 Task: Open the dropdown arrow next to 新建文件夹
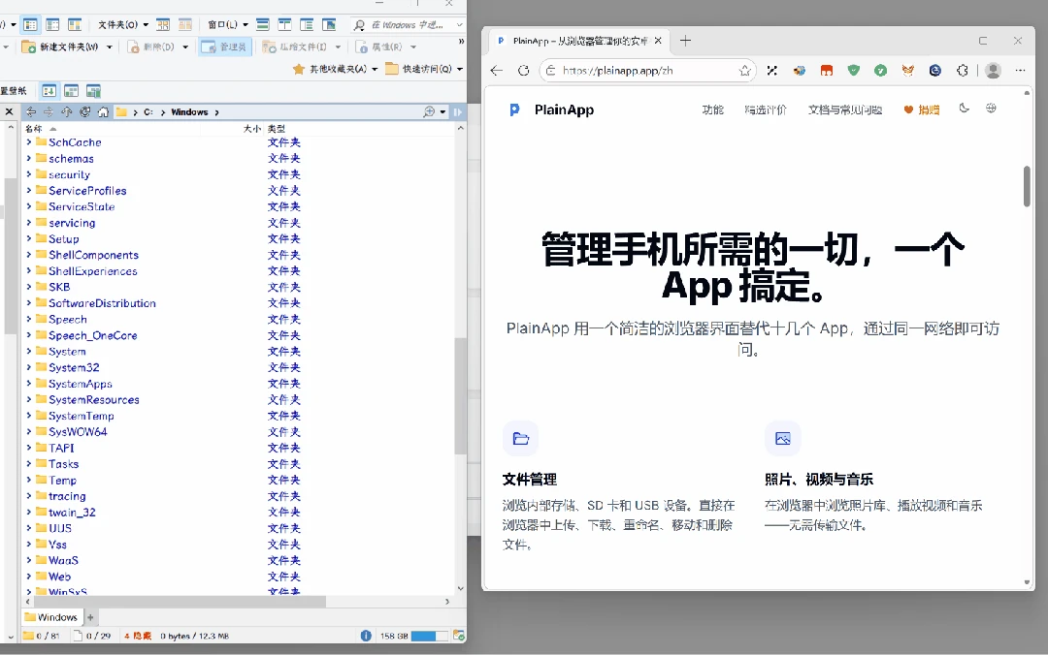click(109, 47)
